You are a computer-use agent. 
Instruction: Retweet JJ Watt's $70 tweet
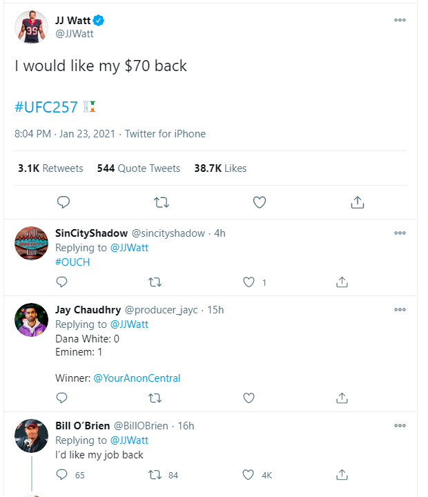click(x=162, y=202)
